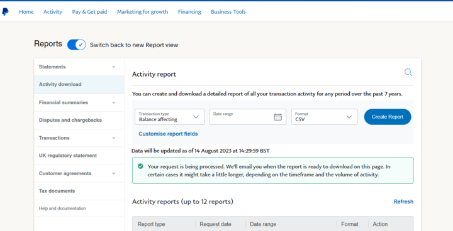
Task: Click the PayPal logo icon
Action: (5, 12)
